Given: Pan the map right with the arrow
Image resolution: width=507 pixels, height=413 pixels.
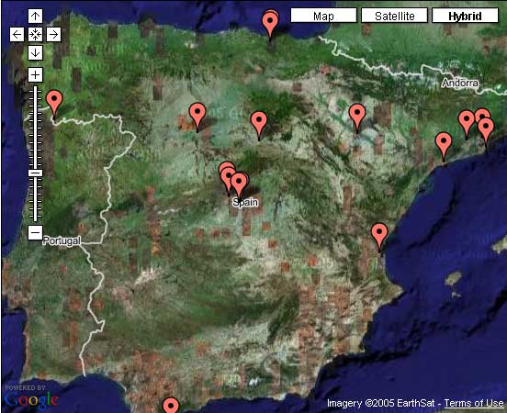Looking at the screenshot, I should (53, 34).
